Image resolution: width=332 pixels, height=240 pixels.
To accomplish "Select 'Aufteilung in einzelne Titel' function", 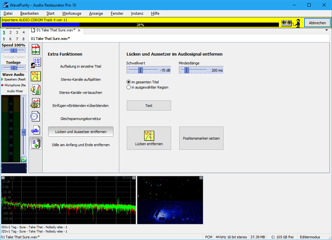I will (81, 66).
